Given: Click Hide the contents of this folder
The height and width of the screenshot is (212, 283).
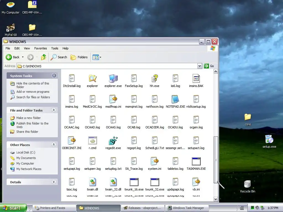Looking at the screenshot, I should point(33,85).
